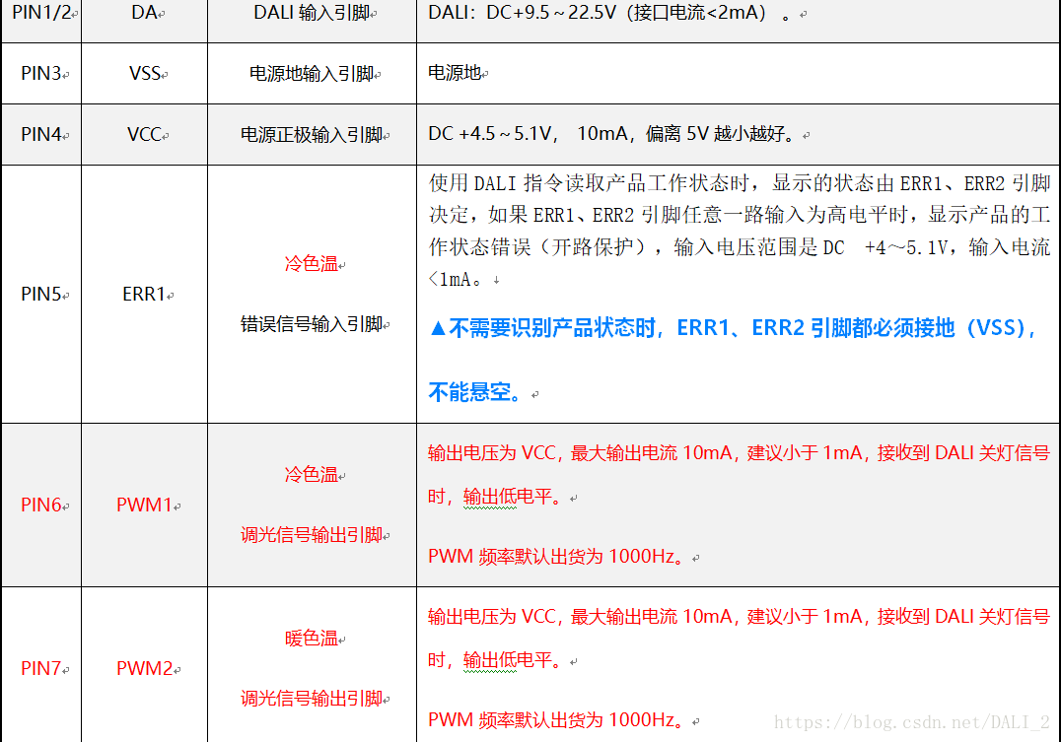
Task: Select the PWM 频率默认出货为 1000Hz text
Action: pos(557,558)
